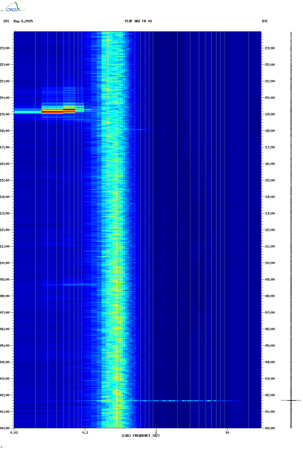
Task: Click the left-axis 03:00 time label
Action: tap(5, 379)
